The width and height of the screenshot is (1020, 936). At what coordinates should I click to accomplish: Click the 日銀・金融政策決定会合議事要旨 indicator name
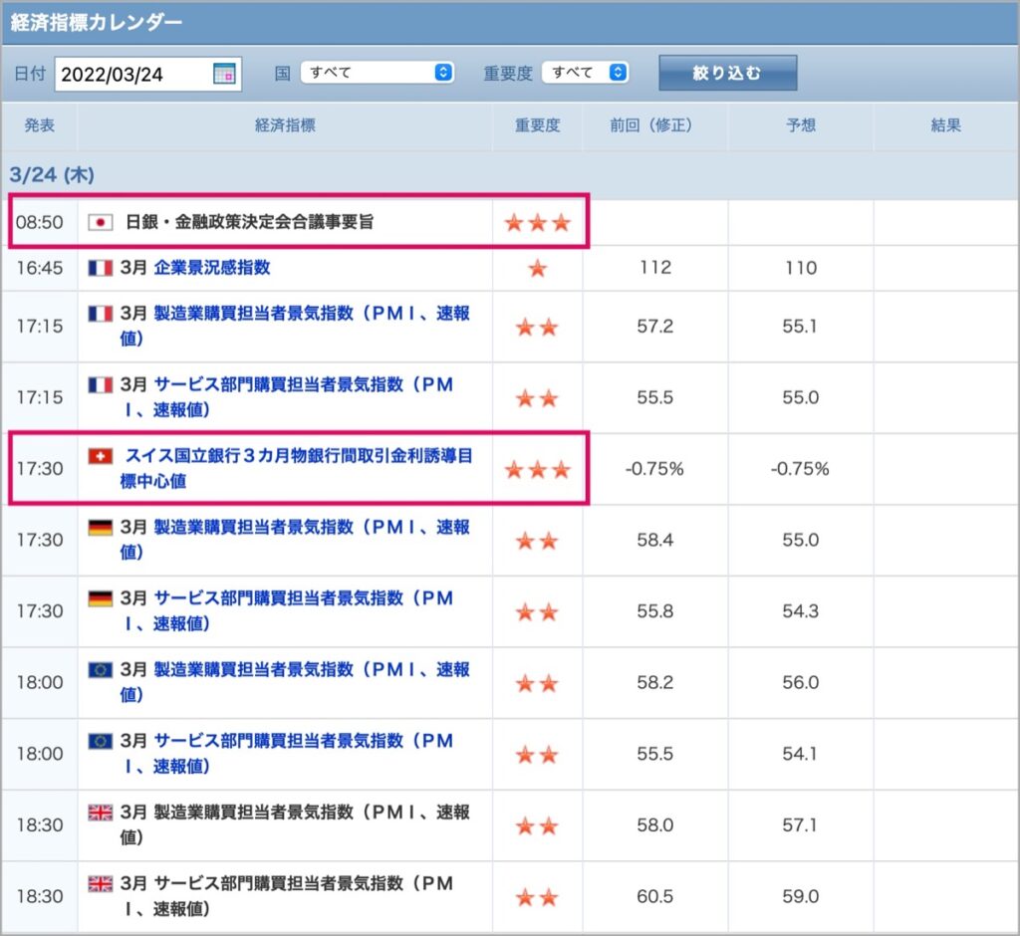point(250,222)
